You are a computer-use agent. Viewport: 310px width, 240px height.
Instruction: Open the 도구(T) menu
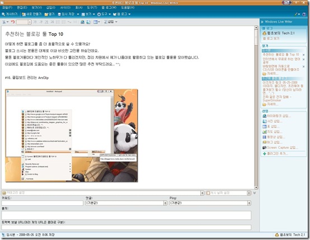[92, 8]
